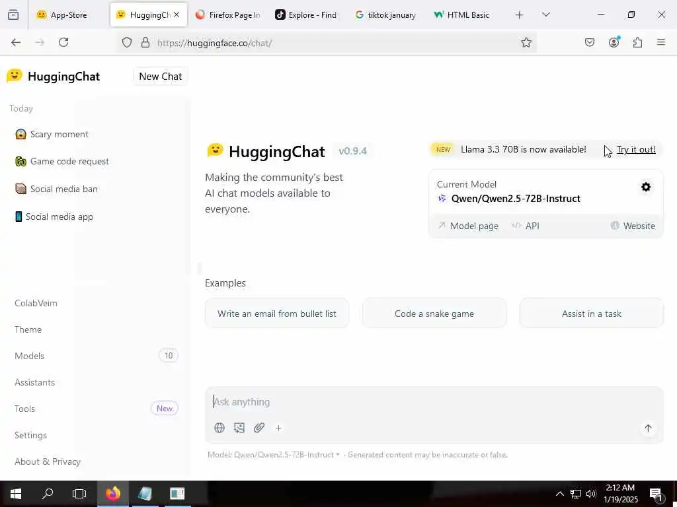Viewport: 677px width, 507px height.
Task: Toggle Theme in sidebar
Action: (28, 329)
